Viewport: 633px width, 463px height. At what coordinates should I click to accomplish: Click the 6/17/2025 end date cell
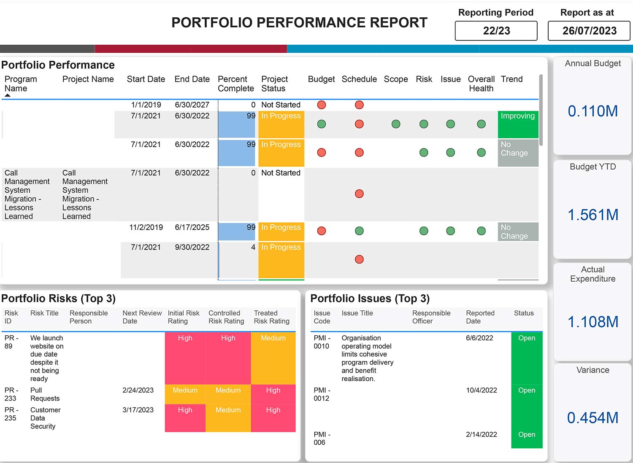192,227
